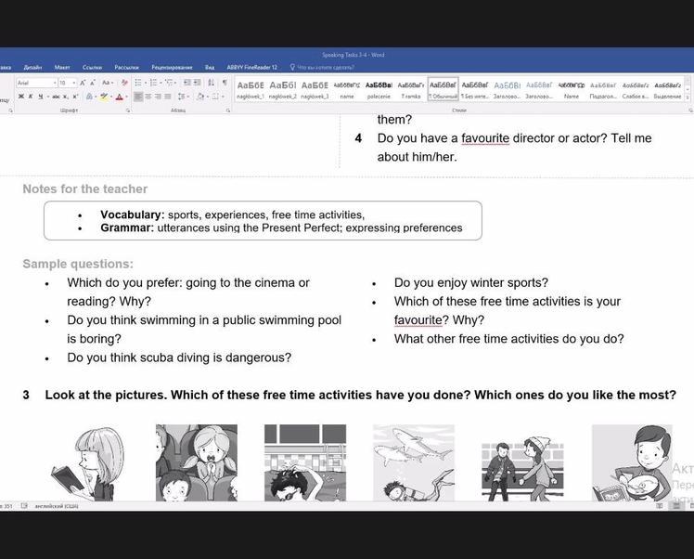The width and height of the screenshot is (694, 559).
Task: Toggle bold formatting in the font group
Action: click(20, 97)
